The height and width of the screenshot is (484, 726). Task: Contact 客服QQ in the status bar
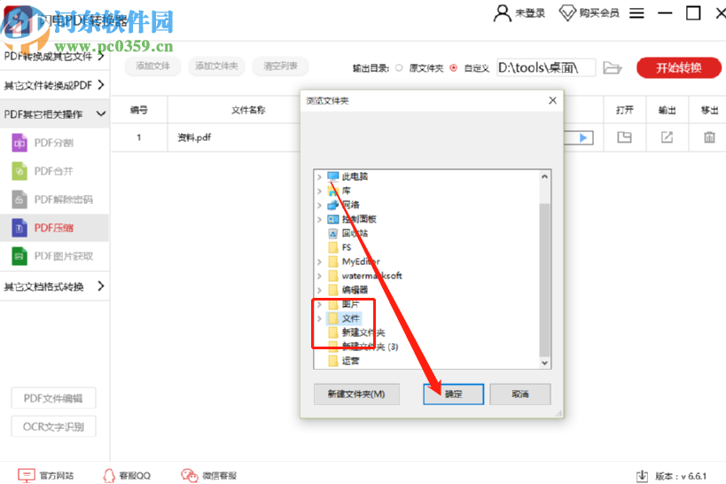pyautogui.click(x=127, y=476)
